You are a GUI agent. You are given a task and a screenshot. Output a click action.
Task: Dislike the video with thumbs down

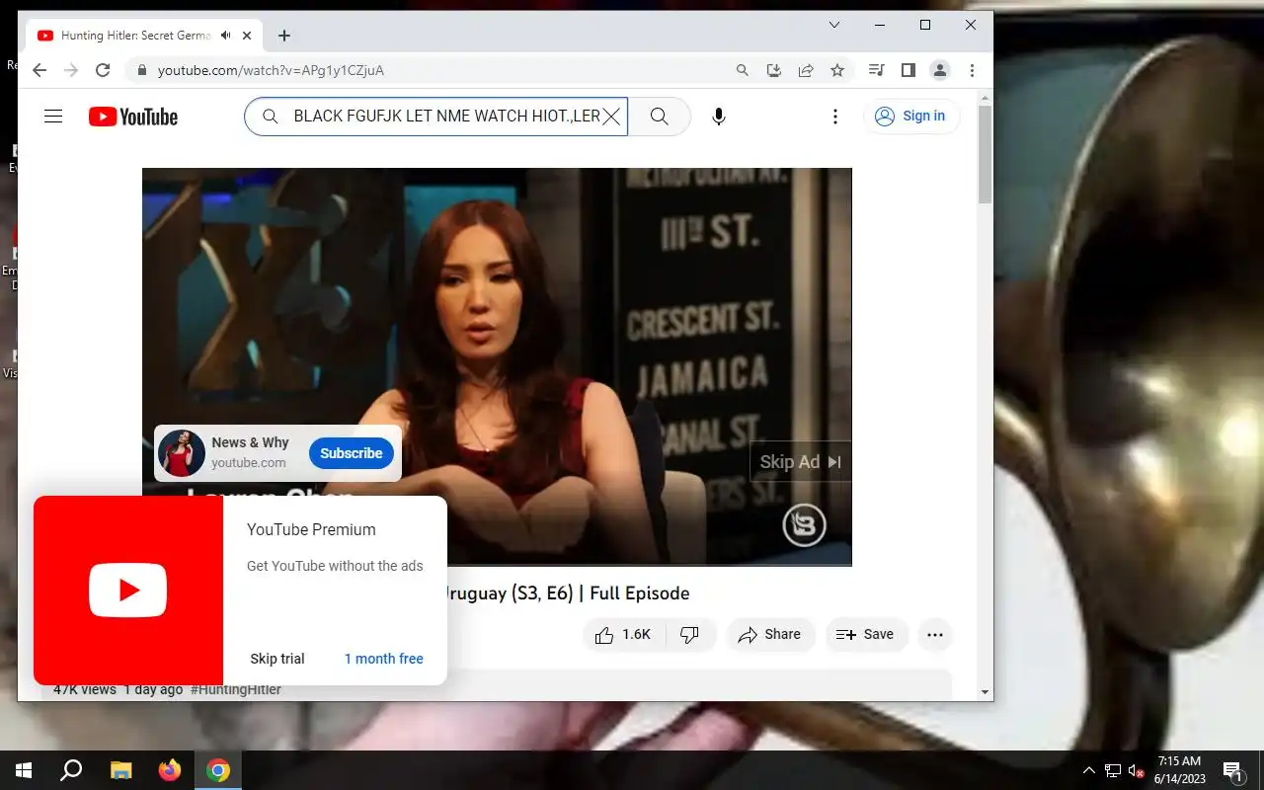click(690, 635)
